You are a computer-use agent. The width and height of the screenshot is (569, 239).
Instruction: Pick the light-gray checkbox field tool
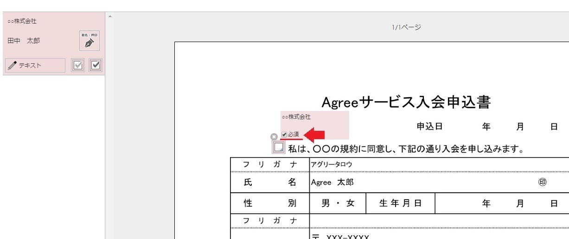(x=78, y=66)
